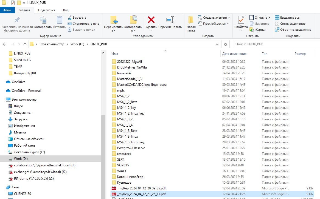Switch to the View ribbon tab

[x=66, y=10]
